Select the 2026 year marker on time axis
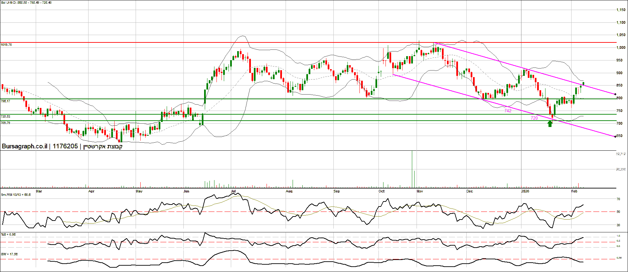The width and height of the screenshot is (628, 272). (525, 191)
